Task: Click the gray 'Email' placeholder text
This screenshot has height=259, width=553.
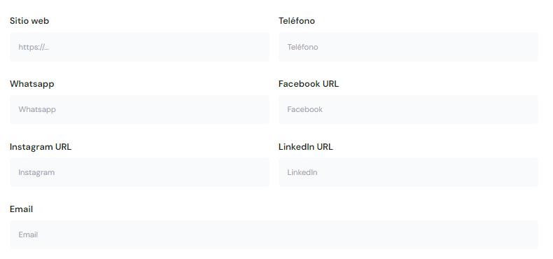Action: (28, 235)
